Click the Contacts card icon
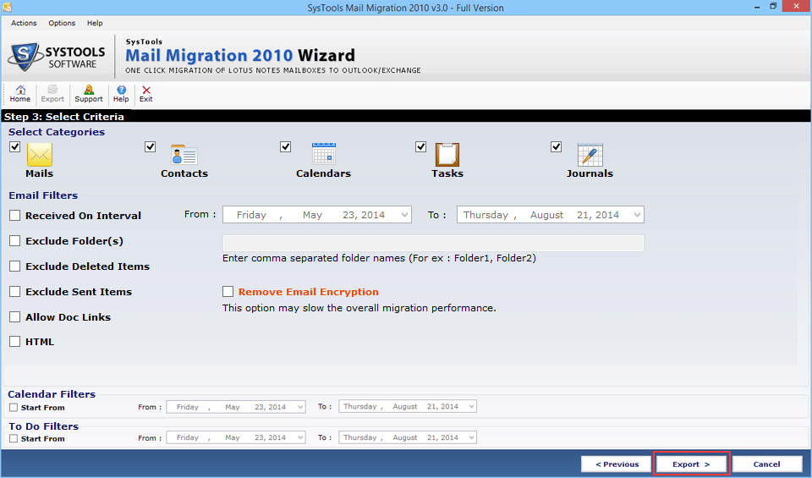The height and width of the screenshot is (478, 812). pos(184,154)
